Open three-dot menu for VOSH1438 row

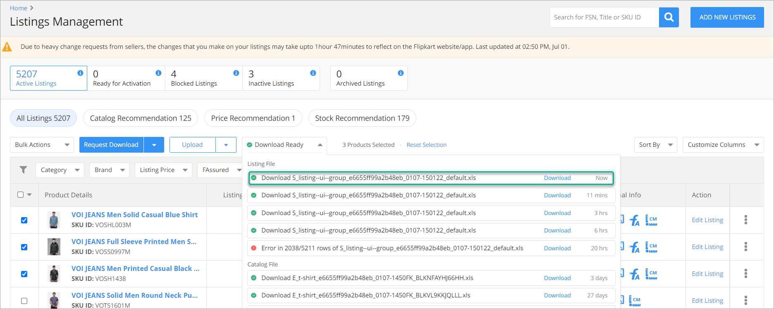pyautogui.click(x=746, y=273)
